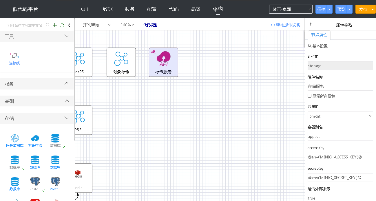Click the 预览 button

point(341,9)
